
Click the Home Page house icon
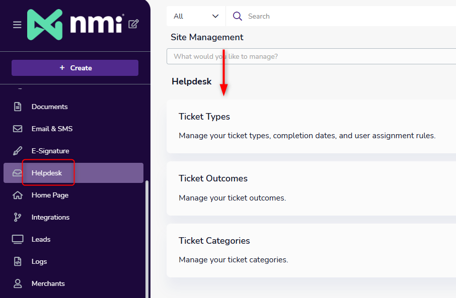18,195
